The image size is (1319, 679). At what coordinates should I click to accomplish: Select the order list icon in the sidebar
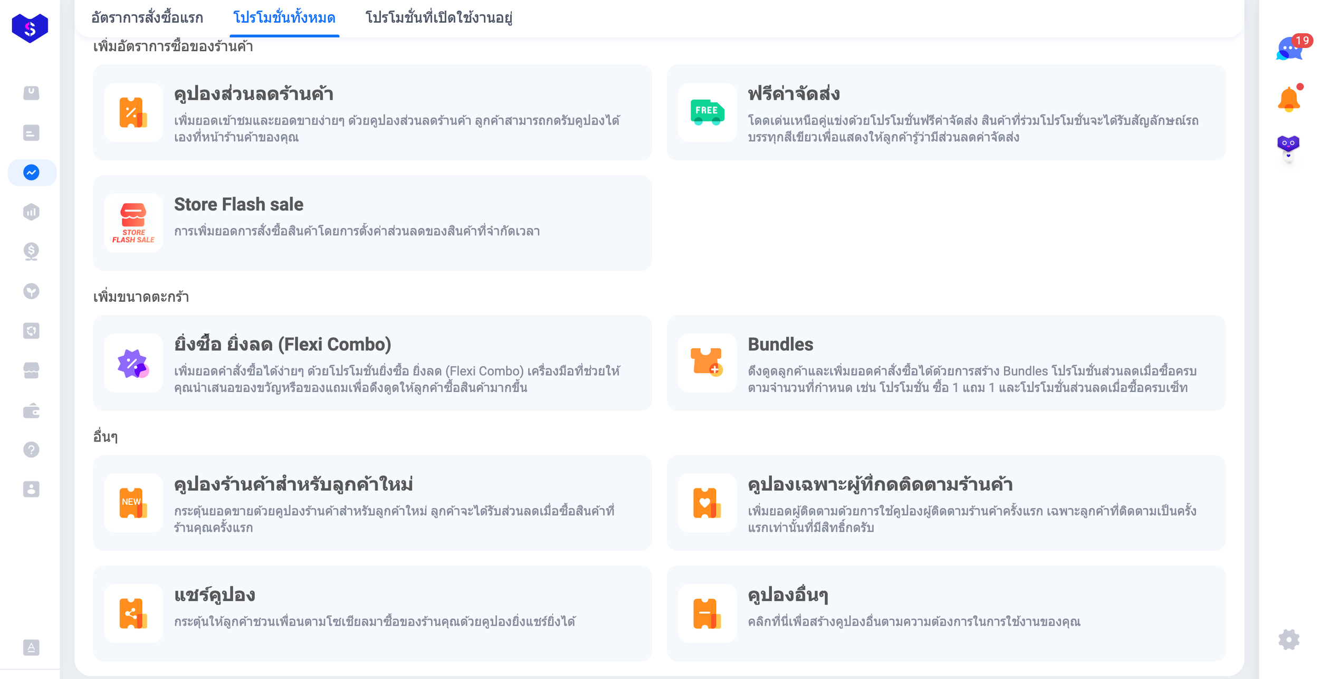point(32,133)
